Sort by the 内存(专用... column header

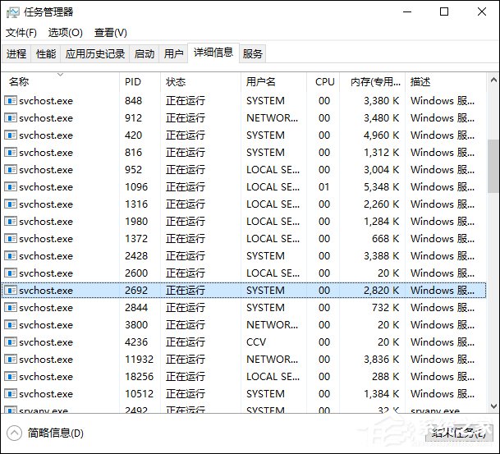(x=372, y=81)
